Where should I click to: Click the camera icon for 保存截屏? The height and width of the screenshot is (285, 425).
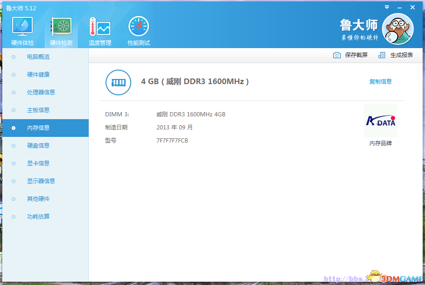click(337, 55)
